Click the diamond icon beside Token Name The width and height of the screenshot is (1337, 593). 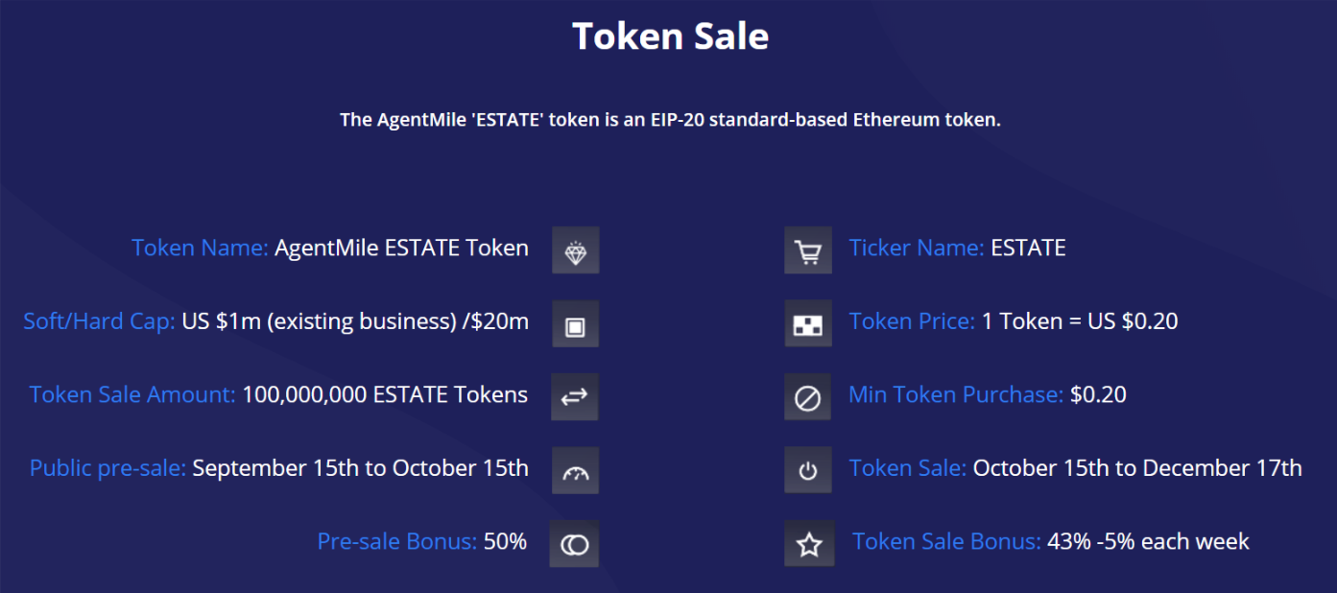tap(576, 250)
